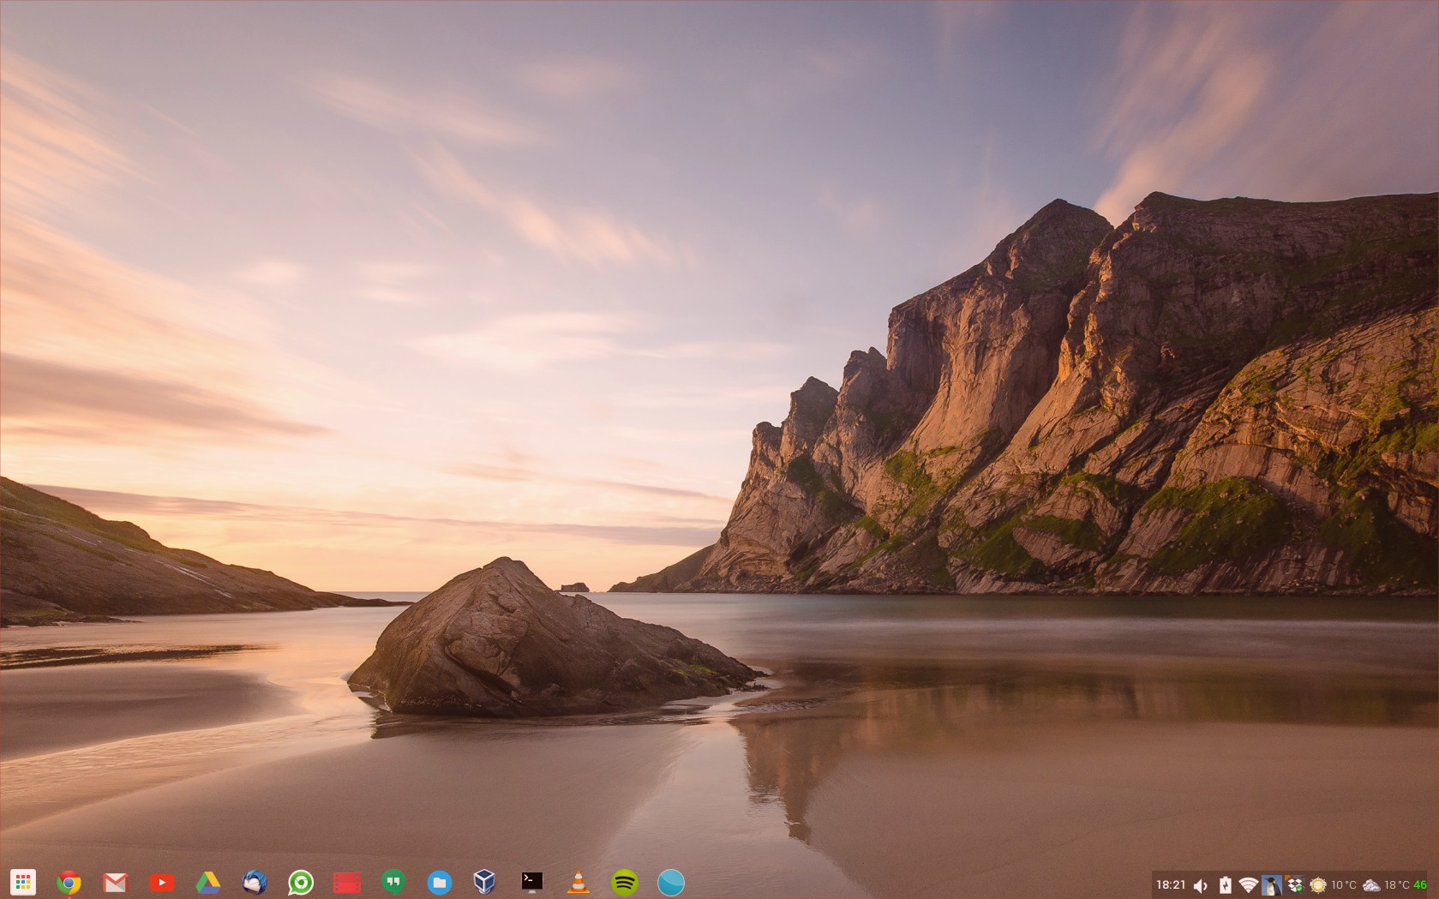Open the Dropbox tray icon

coord(1295,885)
